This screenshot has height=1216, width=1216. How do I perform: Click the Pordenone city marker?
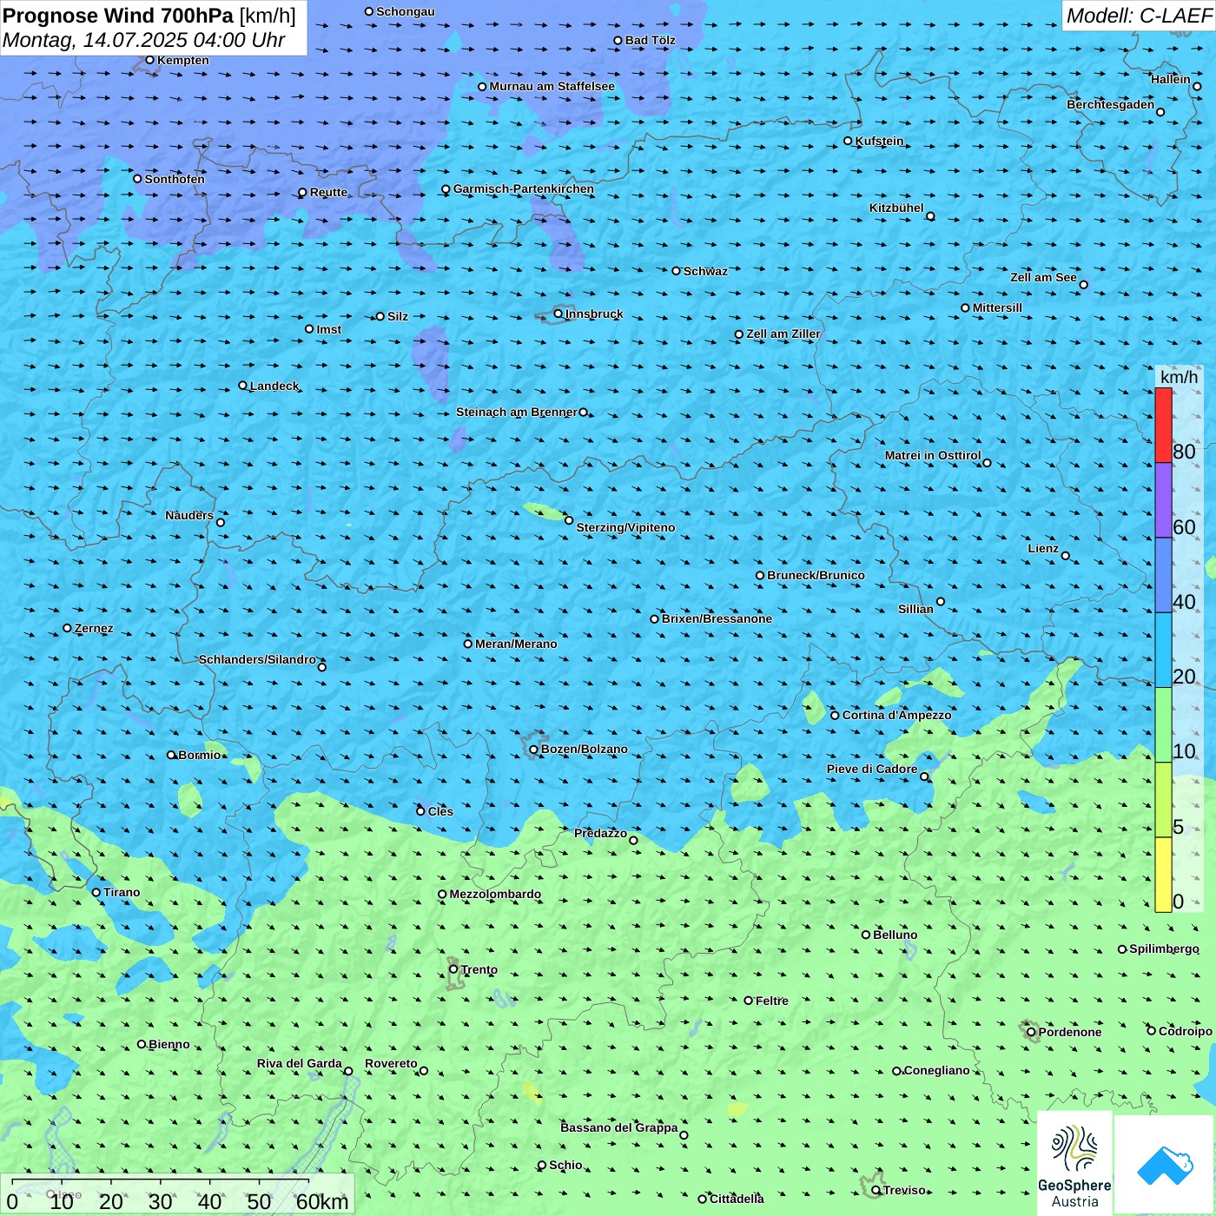click(1031, 1032)
